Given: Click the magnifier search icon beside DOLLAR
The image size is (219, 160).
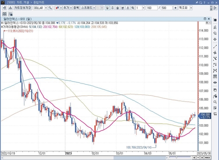Looking at the screenshot, I should [x=50, y=8].
